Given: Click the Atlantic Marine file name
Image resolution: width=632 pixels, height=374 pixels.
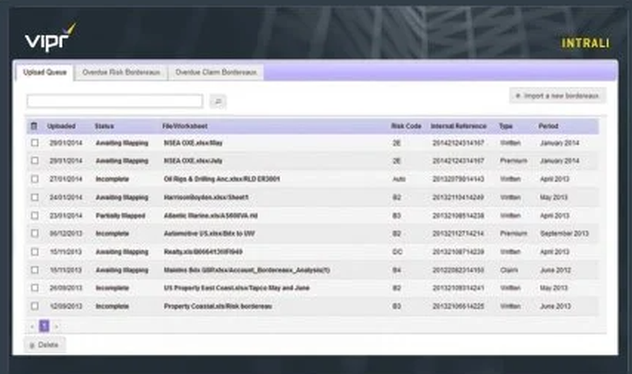Looking at the screenshot, I should pyautogui.click(x=210, y=215).
